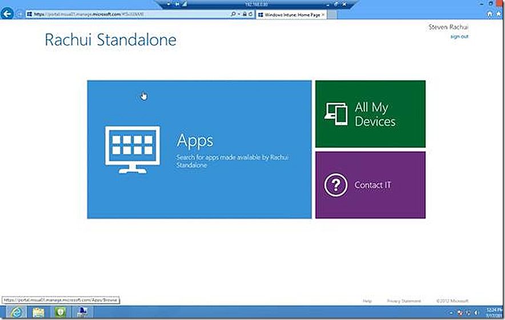Click the browser Home icon
Screen dimensions: 505x320
point(490,14)
